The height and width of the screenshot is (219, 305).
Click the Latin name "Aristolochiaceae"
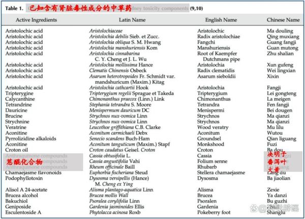click(106, 31)
